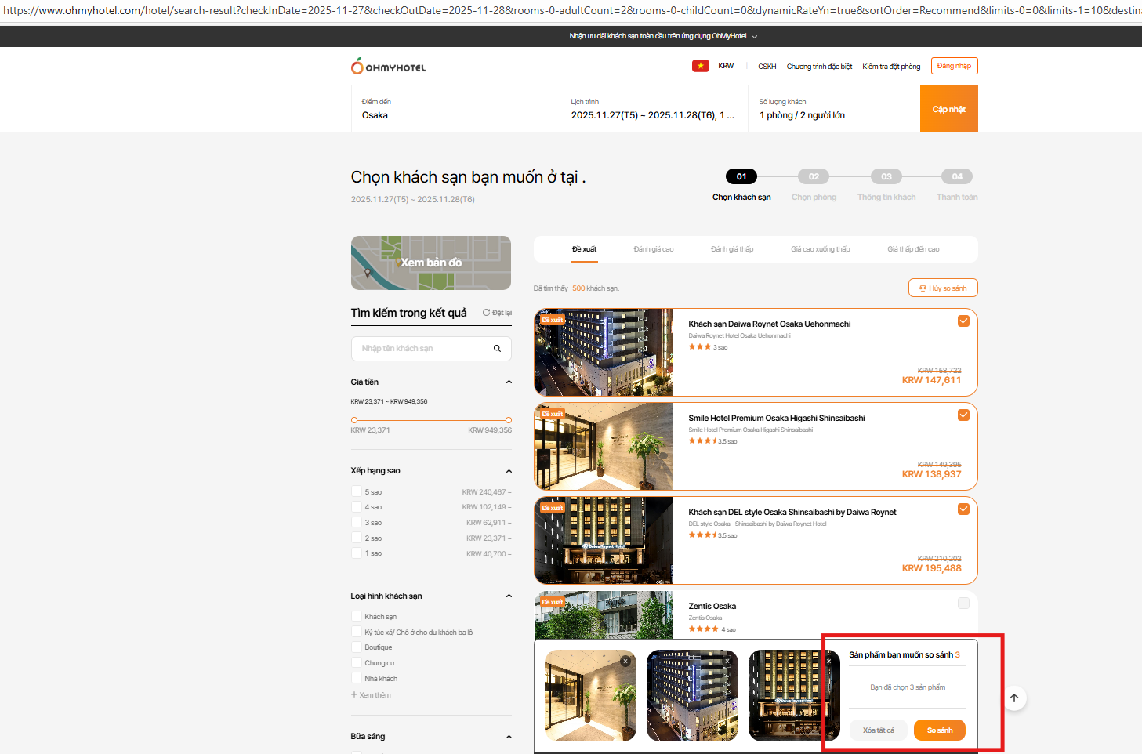Click the star rating of Zentis Osaka
This screenshot has width=1142, height=754.
(x=704, y=629)
